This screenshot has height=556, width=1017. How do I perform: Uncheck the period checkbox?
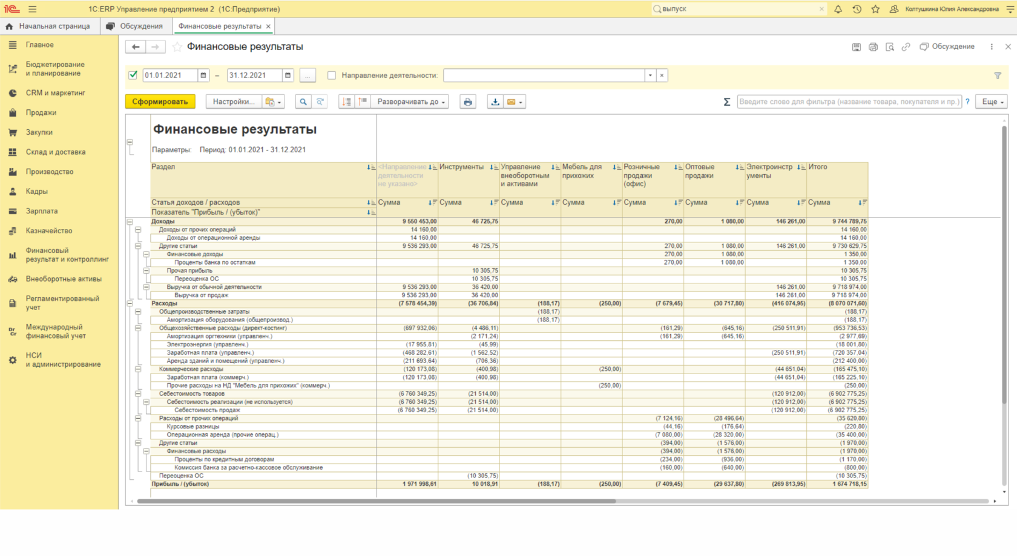133,76
